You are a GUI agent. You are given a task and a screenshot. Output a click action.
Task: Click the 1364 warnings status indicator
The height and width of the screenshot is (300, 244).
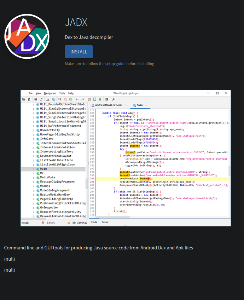77,223
